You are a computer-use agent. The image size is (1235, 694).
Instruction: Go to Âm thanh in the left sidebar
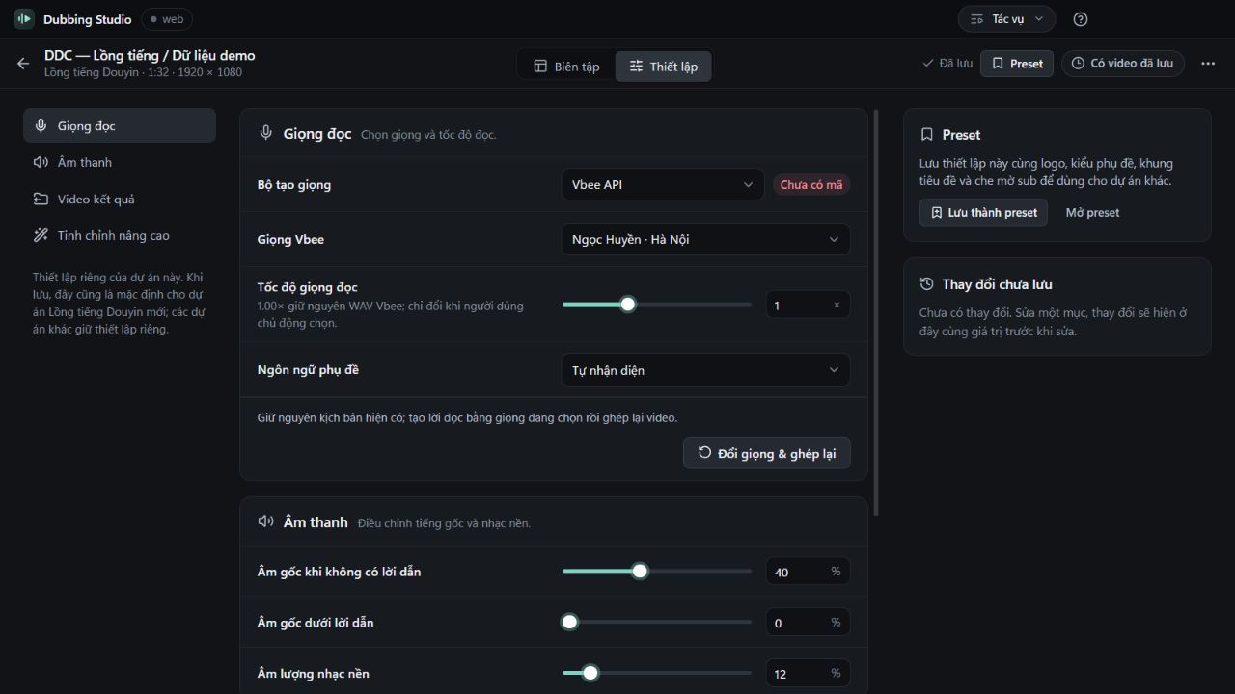(120, 162)
